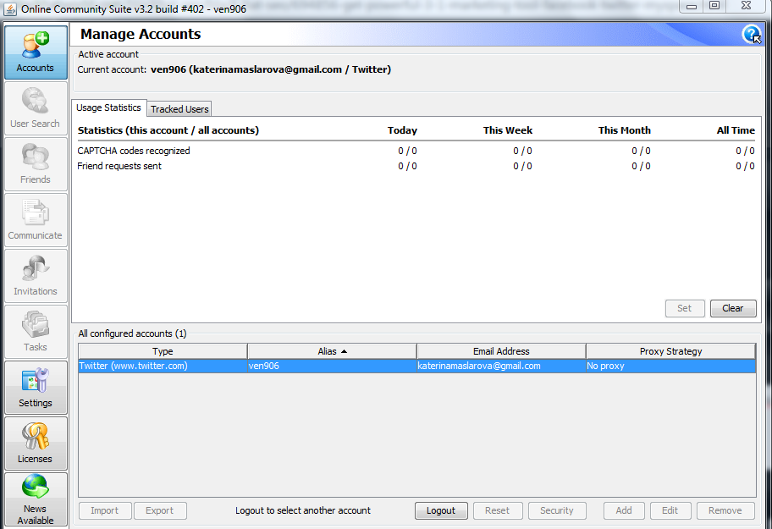Sort by Proxy Strategy column header
Screen dimensions: 772x529
(x=670, y=351)
